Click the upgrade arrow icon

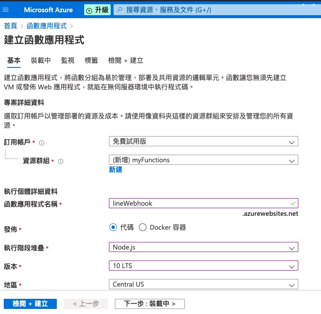point(89,11)
